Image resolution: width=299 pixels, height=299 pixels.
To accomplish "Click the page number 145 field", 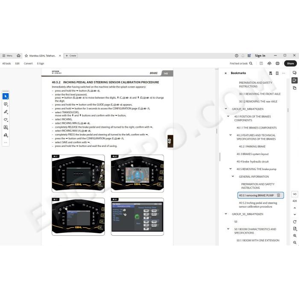I will 295,194.
